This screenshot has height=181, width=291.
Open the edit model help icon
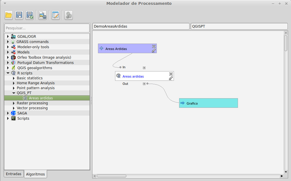coord(55,15)
